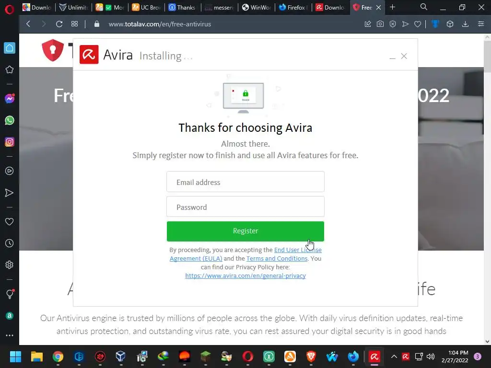Open WhatsApp in Opera sidebar
The image size is (491, 368).
click(x=10, y=120)
